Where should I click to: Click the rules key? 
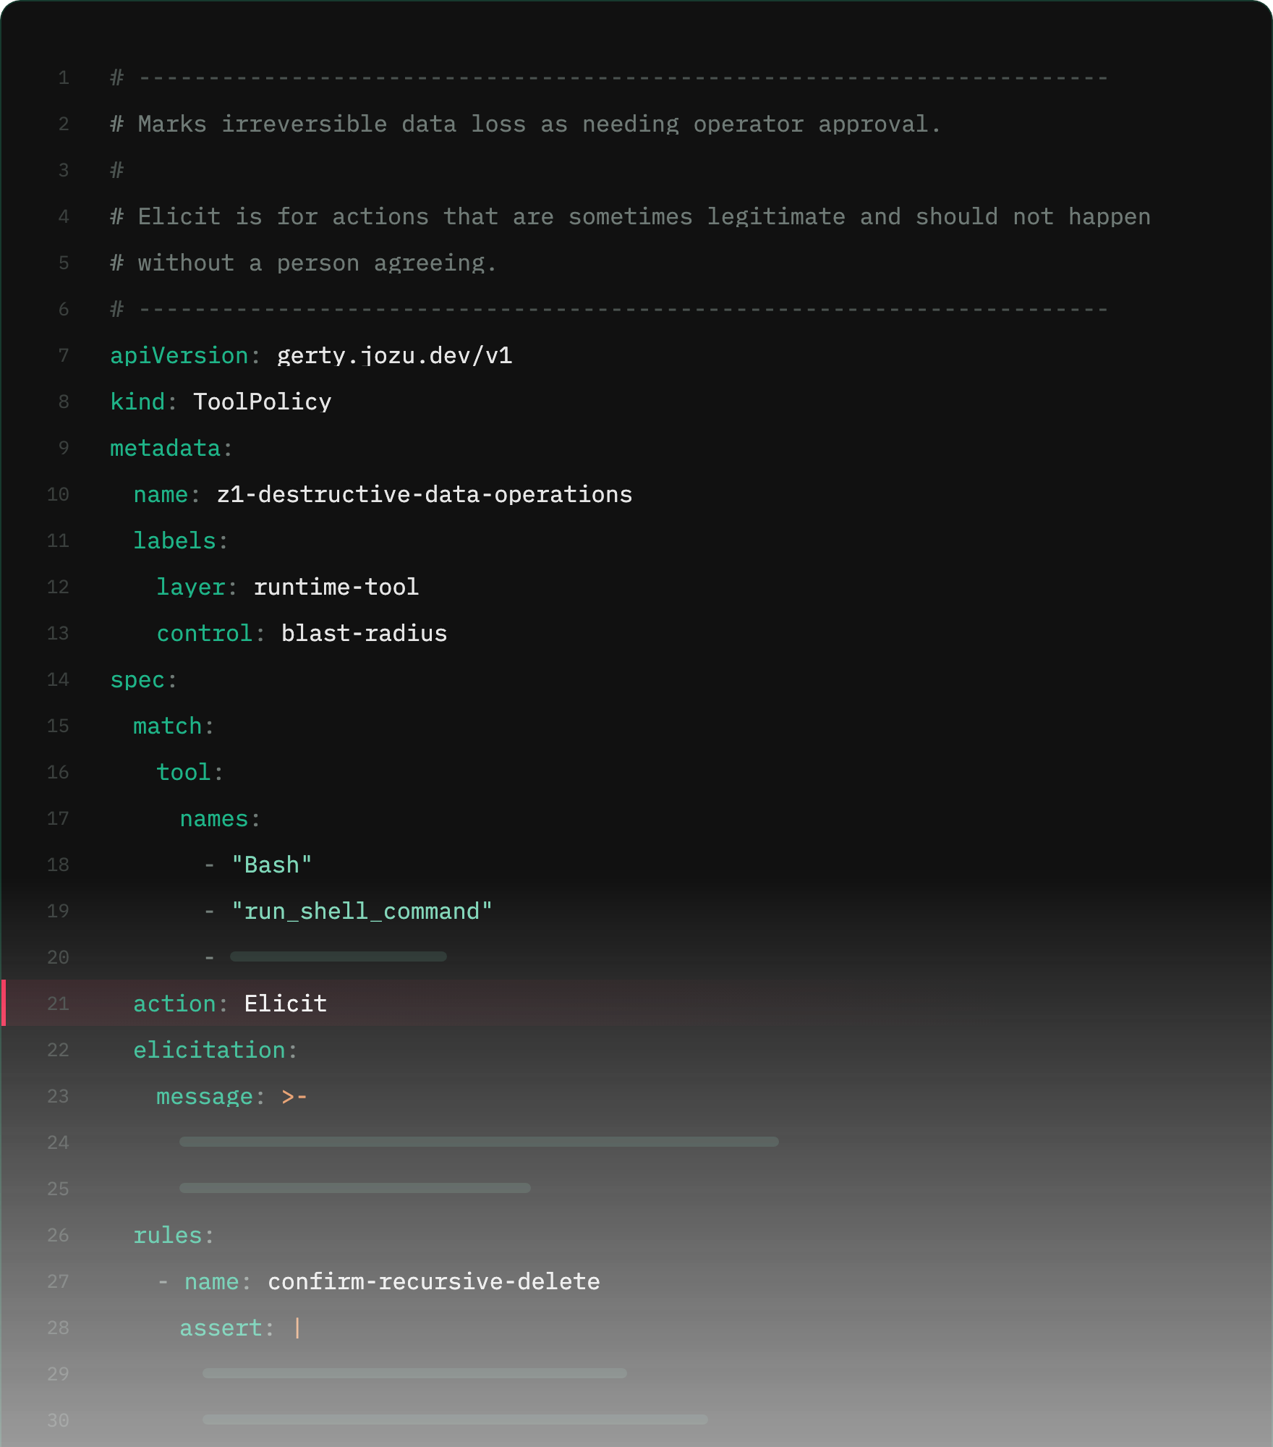(167, 1236)
